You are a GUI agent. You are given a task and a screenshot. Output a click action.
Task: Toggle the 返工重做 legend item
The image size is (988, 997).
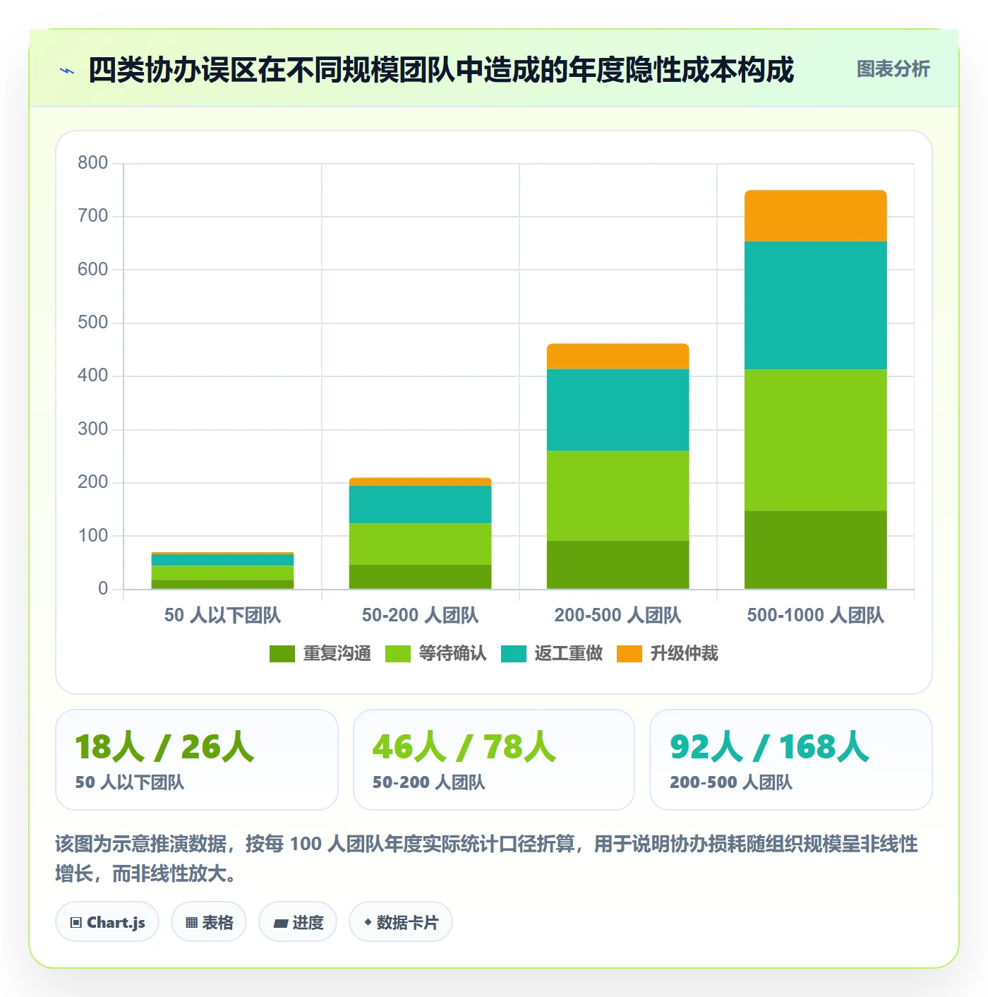[x=552, y=653]
